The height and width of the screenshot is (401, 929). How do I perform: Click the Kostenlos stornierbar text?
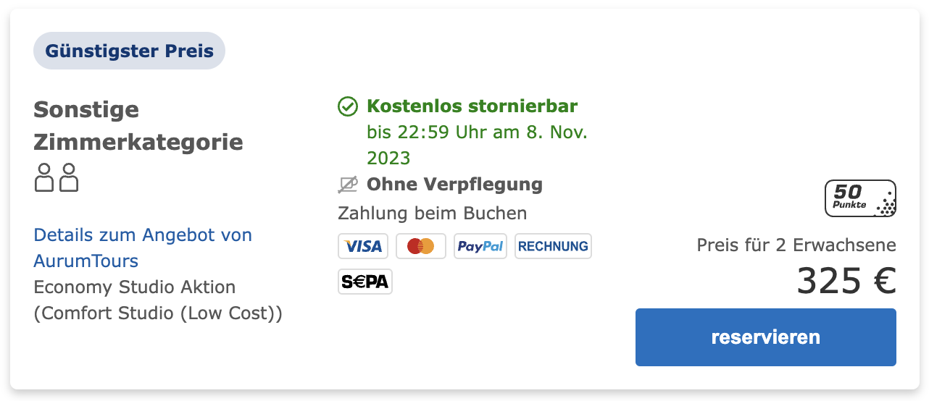[472, 106]
